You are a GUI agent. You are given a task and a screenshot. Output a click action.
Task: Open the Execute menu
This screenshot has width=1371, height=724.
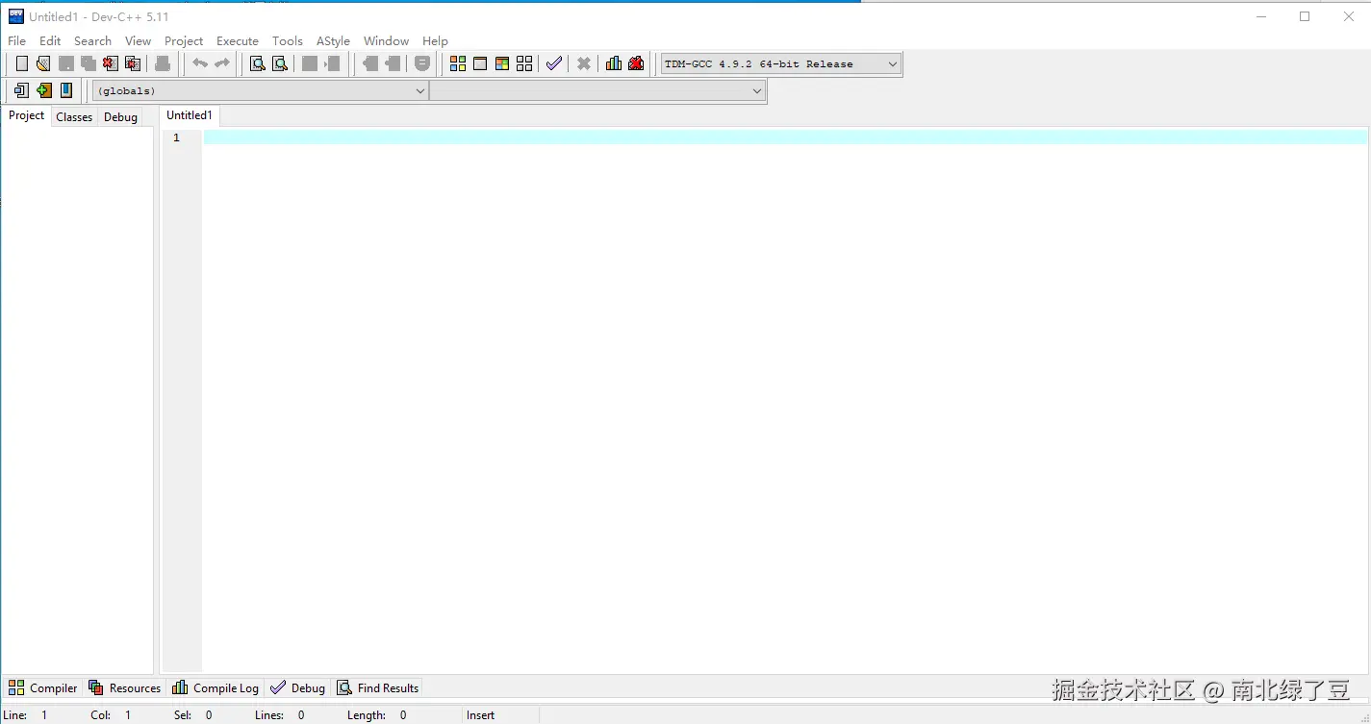coord(238,40)
